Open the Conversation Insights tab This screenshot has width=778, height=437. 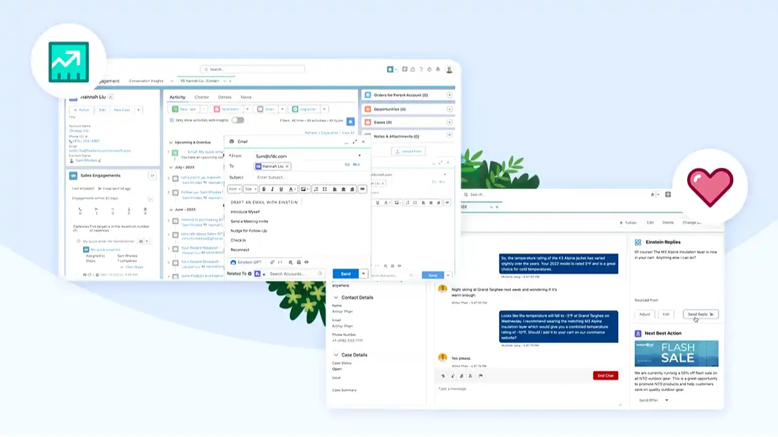point(146,81)
